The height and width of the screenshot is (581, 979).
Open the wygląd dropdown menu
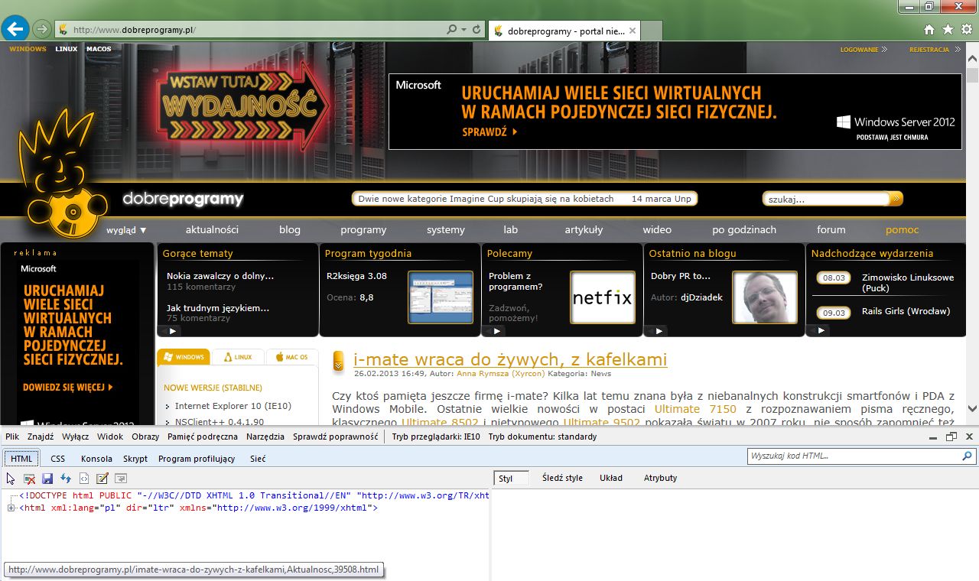click(x=126, y=229)
